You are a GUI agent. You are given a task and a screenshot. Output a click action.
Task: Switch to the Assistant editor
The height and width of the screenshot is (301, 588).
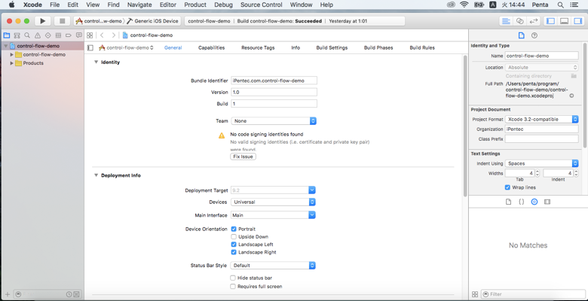click(x=519, y=21)
